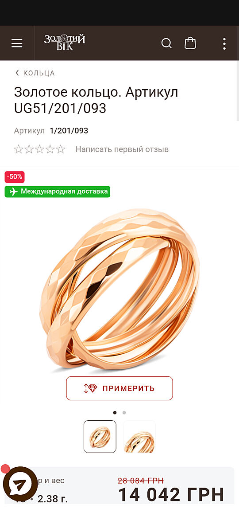Click the main ring product image
Viewport: 239px width, 532px height.
click(x=119, y=290)
